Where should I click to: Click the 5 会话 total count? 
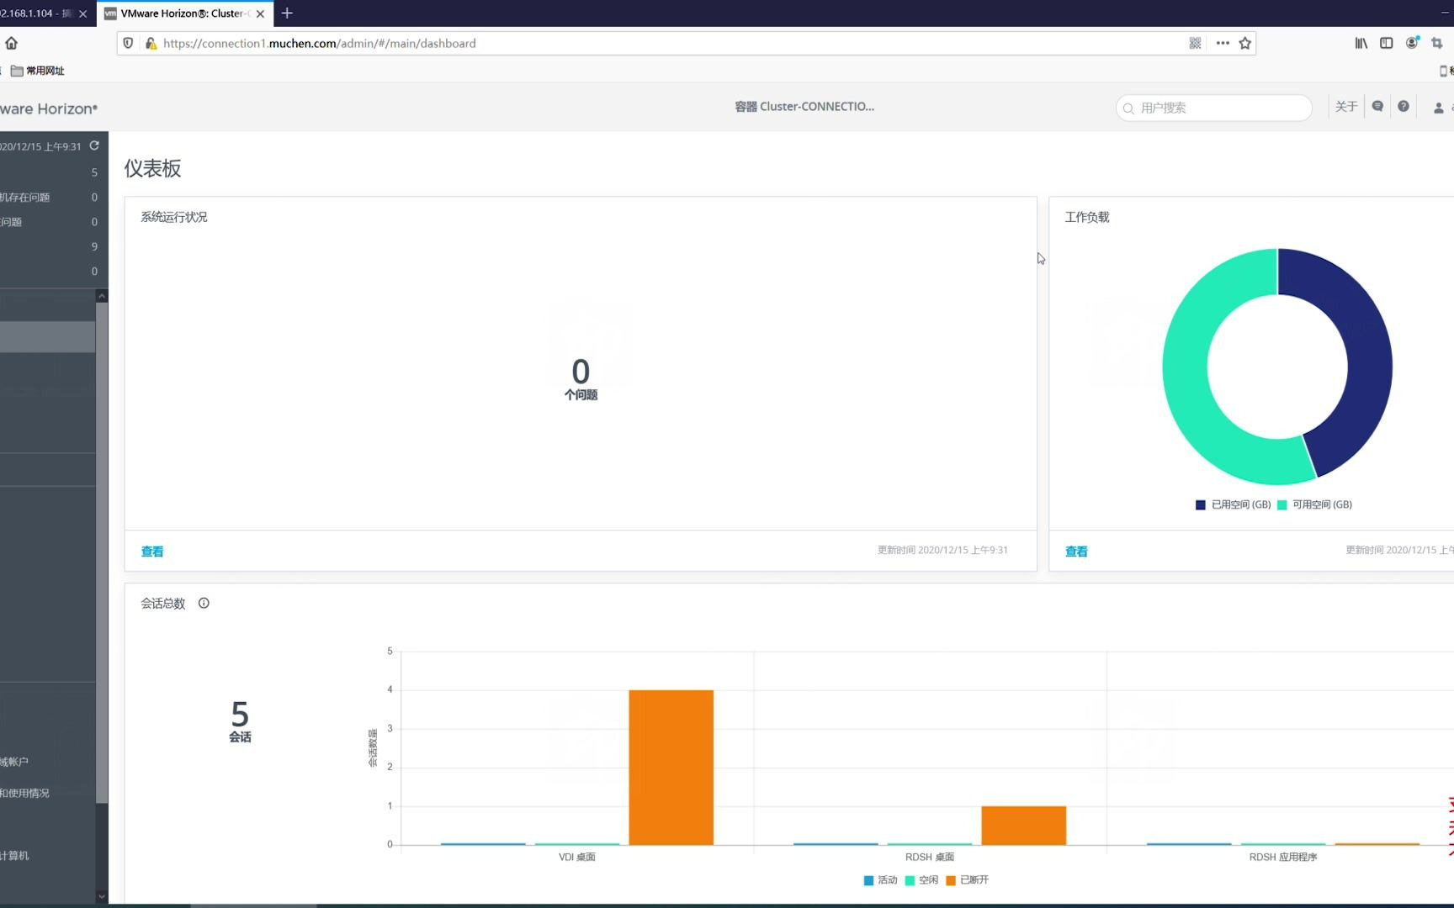point(240,721)
